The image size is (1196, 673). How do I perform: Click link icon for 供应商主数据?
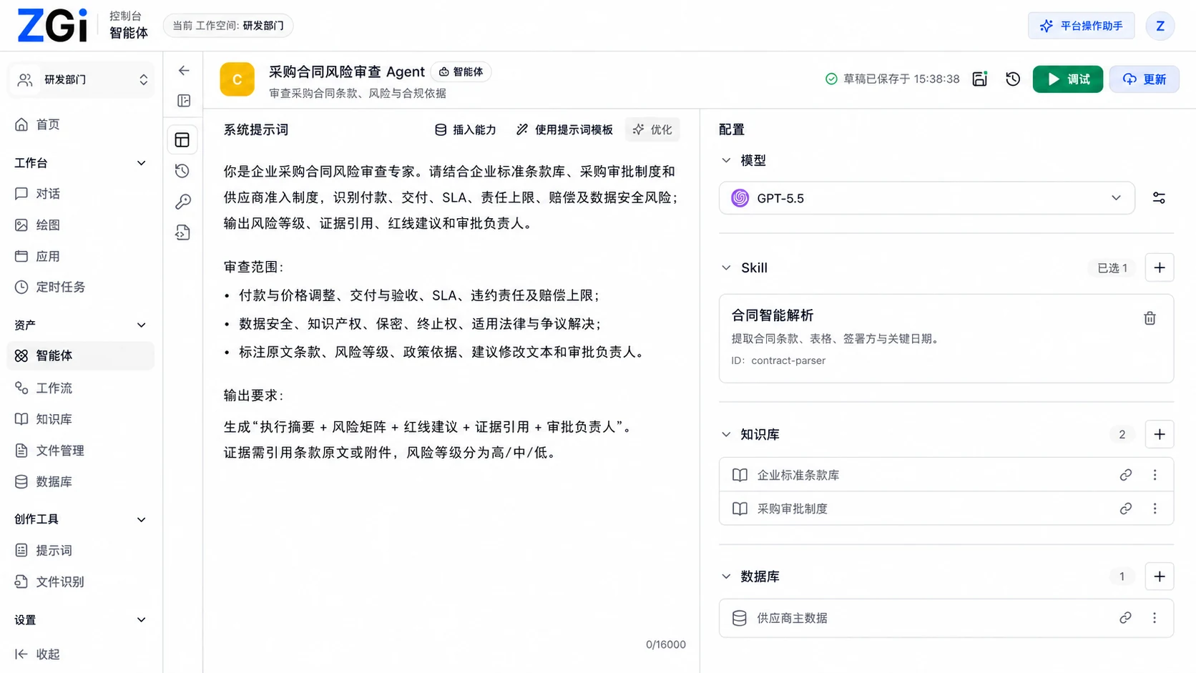pyautogui.click(x=1125, y=618)
